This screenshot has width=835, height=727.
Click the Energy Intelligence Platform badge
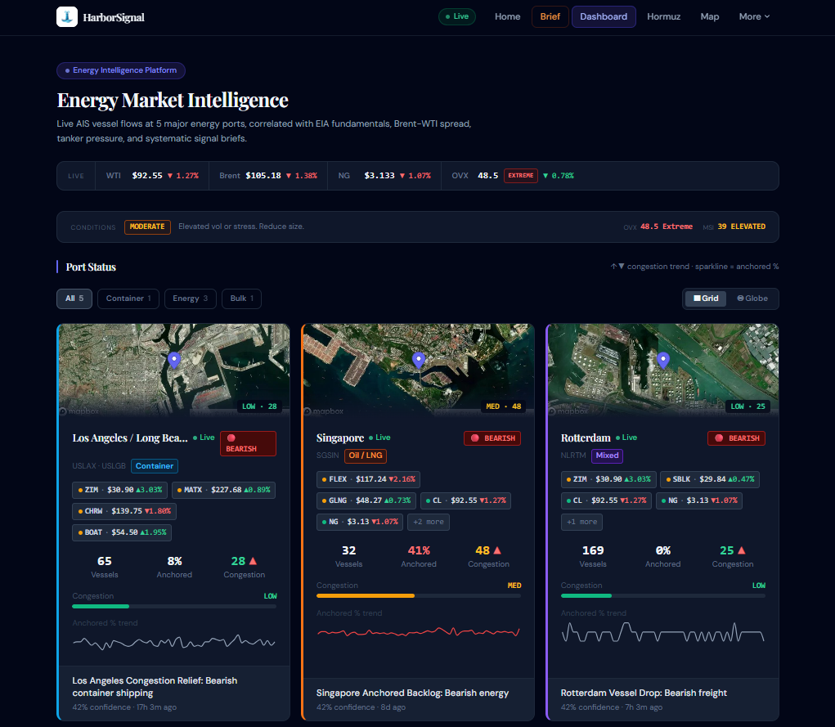(121, 70)
